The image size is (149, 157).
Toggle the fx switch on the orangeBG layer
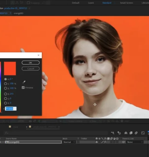[x=105, y=142]
